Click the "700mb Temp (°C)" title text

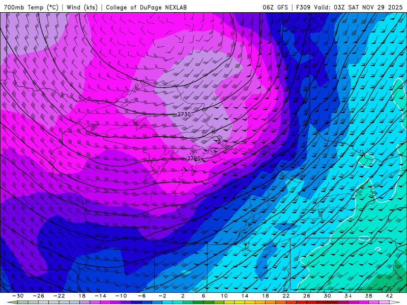click(x=32, y=7)
